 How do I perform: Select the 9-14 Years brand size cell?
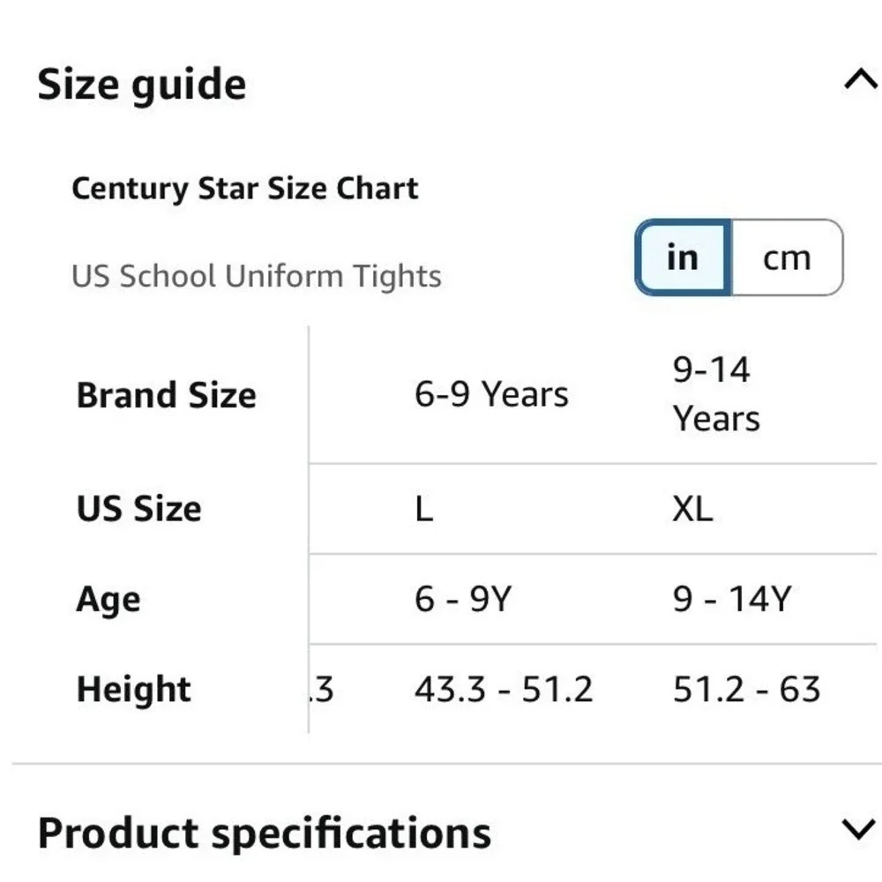[x=716, y=394]
